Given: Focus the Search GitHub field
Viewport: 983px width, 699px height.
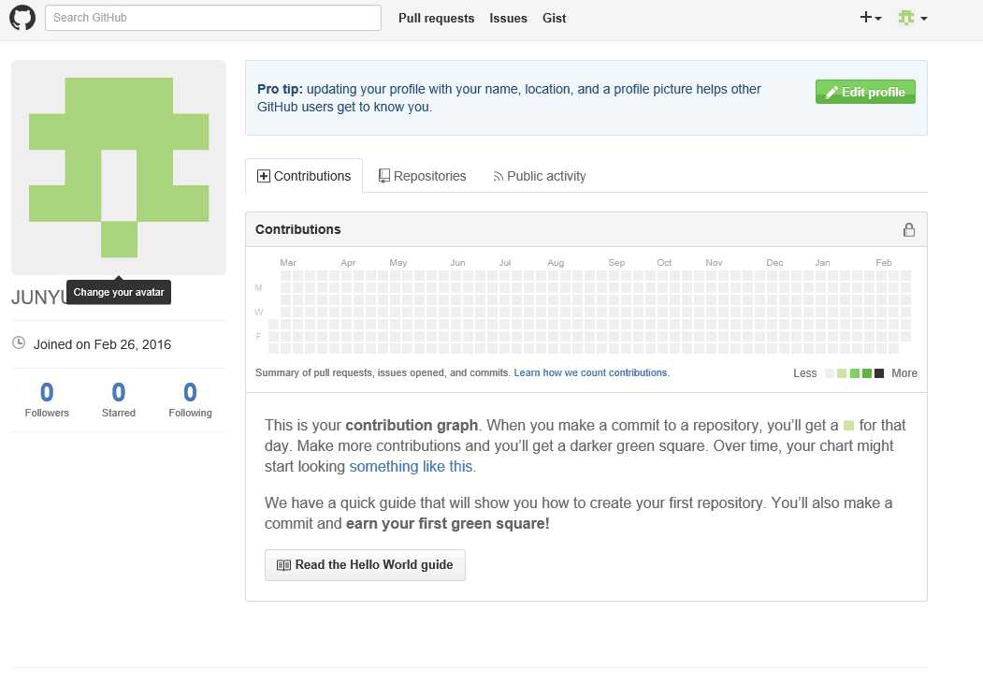Looking at the screenshot, I should 213,18.
